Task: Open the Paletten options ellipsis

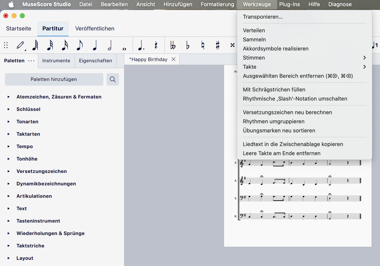Action: pyautogui.click(x=31, y=61)
